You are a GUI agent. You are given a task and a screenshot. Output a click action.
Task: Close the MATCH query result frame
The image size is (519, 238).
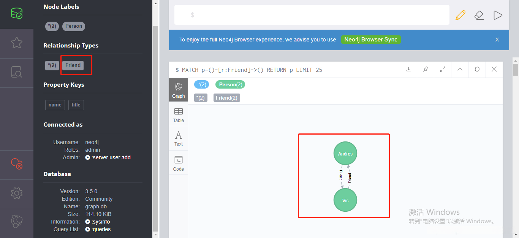[x=494, y=70]
